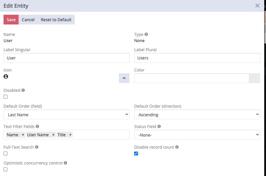Click the info icon for Text Filter Fields
The width and height of the screenshot is (266, 176).
click(37, 126)
